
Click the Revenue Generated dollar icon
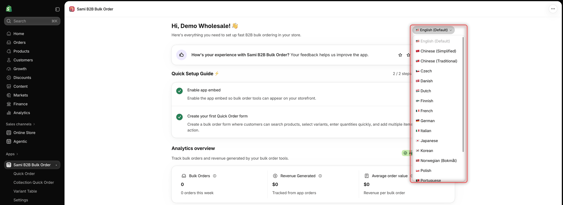click(x=275, y=176)
